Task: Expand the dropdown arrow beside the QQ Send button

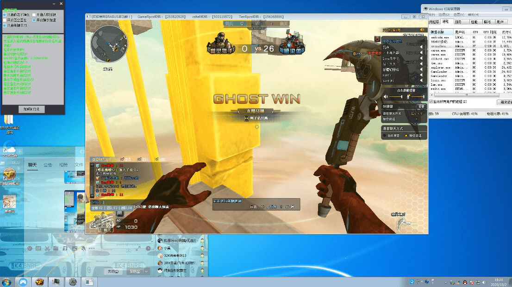Action: tap(146, 271)
